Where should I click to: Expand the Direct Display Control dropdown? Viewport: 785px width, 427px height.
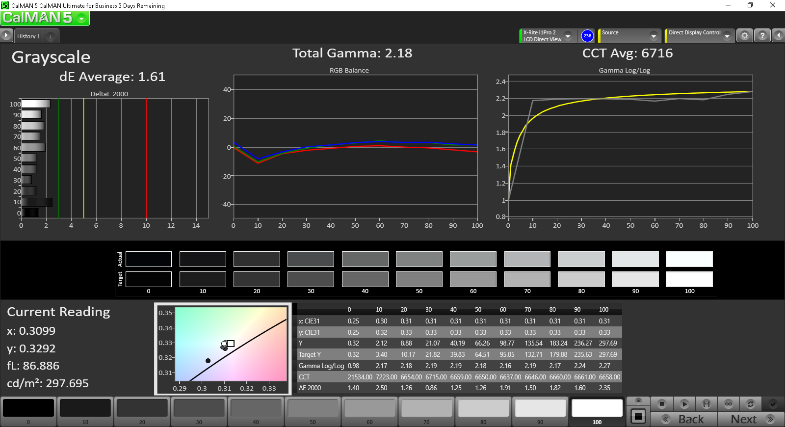(727, 36)
